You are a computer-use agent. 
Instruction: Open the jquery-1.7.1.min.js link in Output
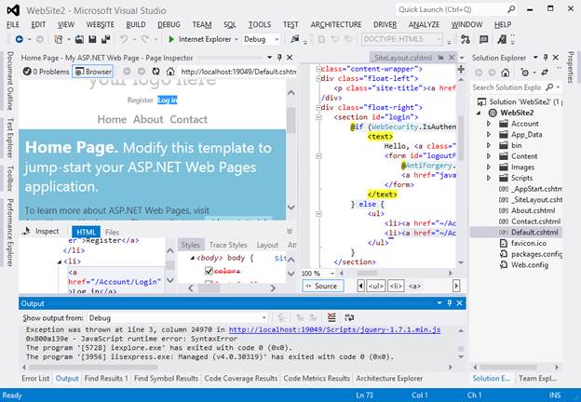(x=334, y=329)
